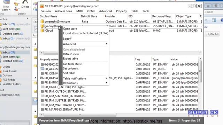Click the PR_IPM_SENTMAIL_ENTRYID property icon
Viewport: 223px width, 125px height.
coord(42,96)
